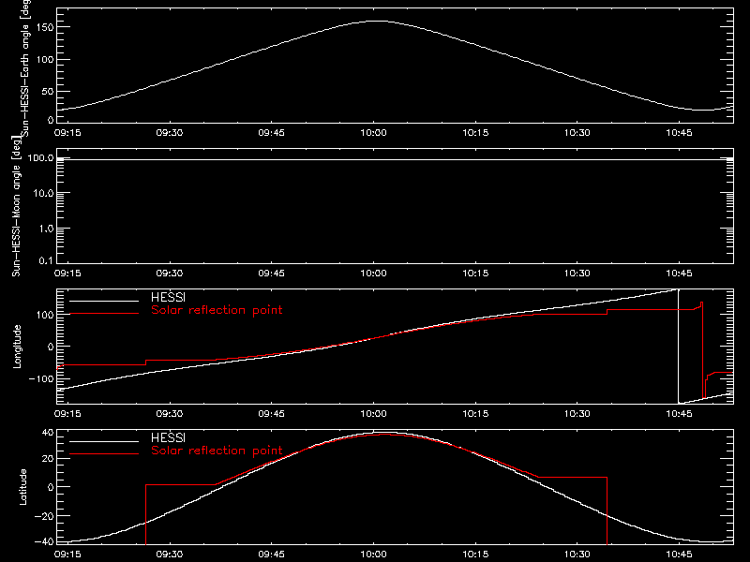Click the '-100' tick label on Longitude plot
The width and height of the screenshot is (750, 562).
tap(40, 378)
